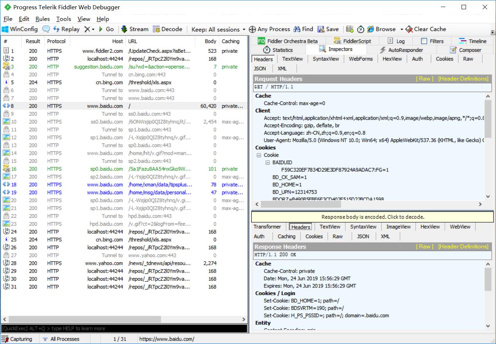The height and width of the screenshot is (344, 496).
Task: Open the Tools menu
Action: tap(64, 19)
